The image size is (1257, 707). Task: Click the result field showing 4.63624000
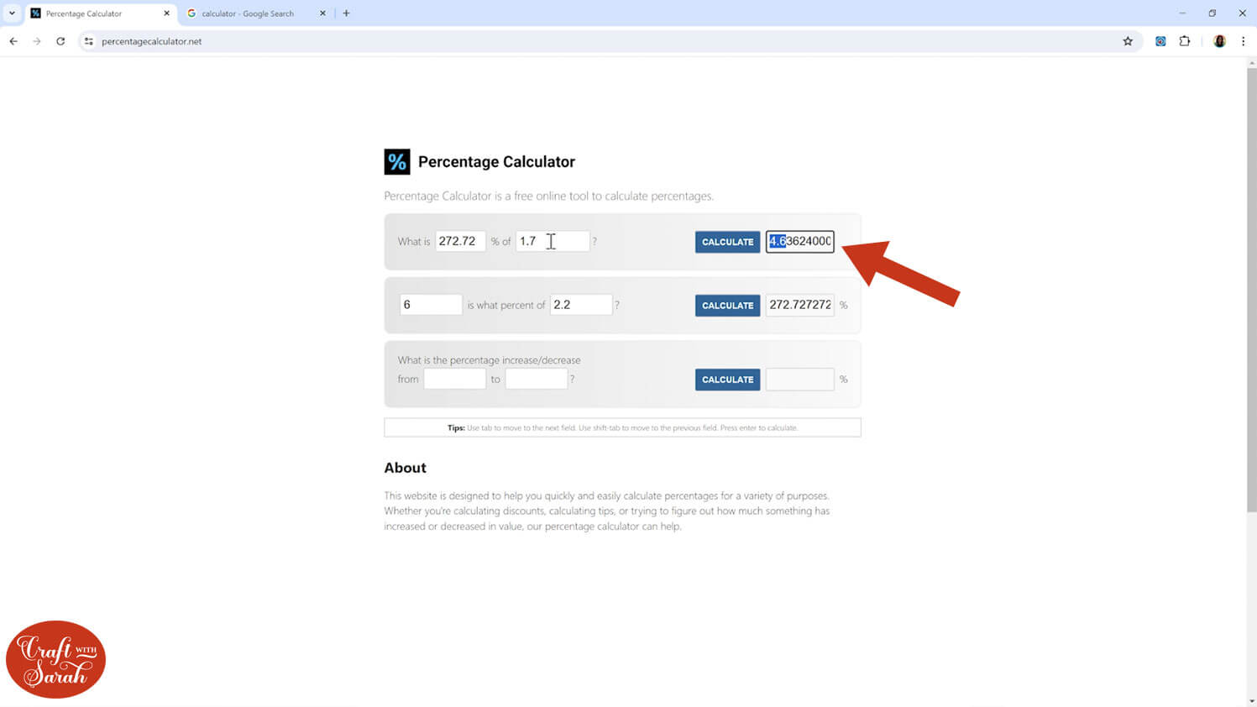(799, 241)
